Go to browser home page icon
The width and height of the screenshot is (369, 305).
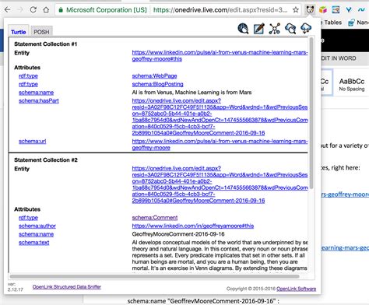click(x=46, y=10)
